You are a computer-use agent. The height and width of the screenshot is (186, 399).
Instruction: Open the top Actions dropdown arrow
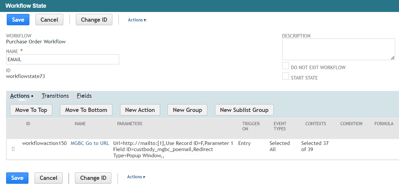click(x=145, y=20)
